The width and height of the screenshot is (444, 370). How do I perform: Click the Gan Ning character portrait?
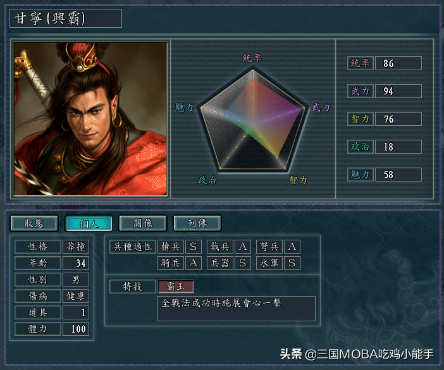click(x=90, y=118)
